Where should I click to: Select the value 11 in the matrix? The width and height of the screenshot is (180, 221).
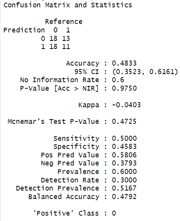pos(66,47)
